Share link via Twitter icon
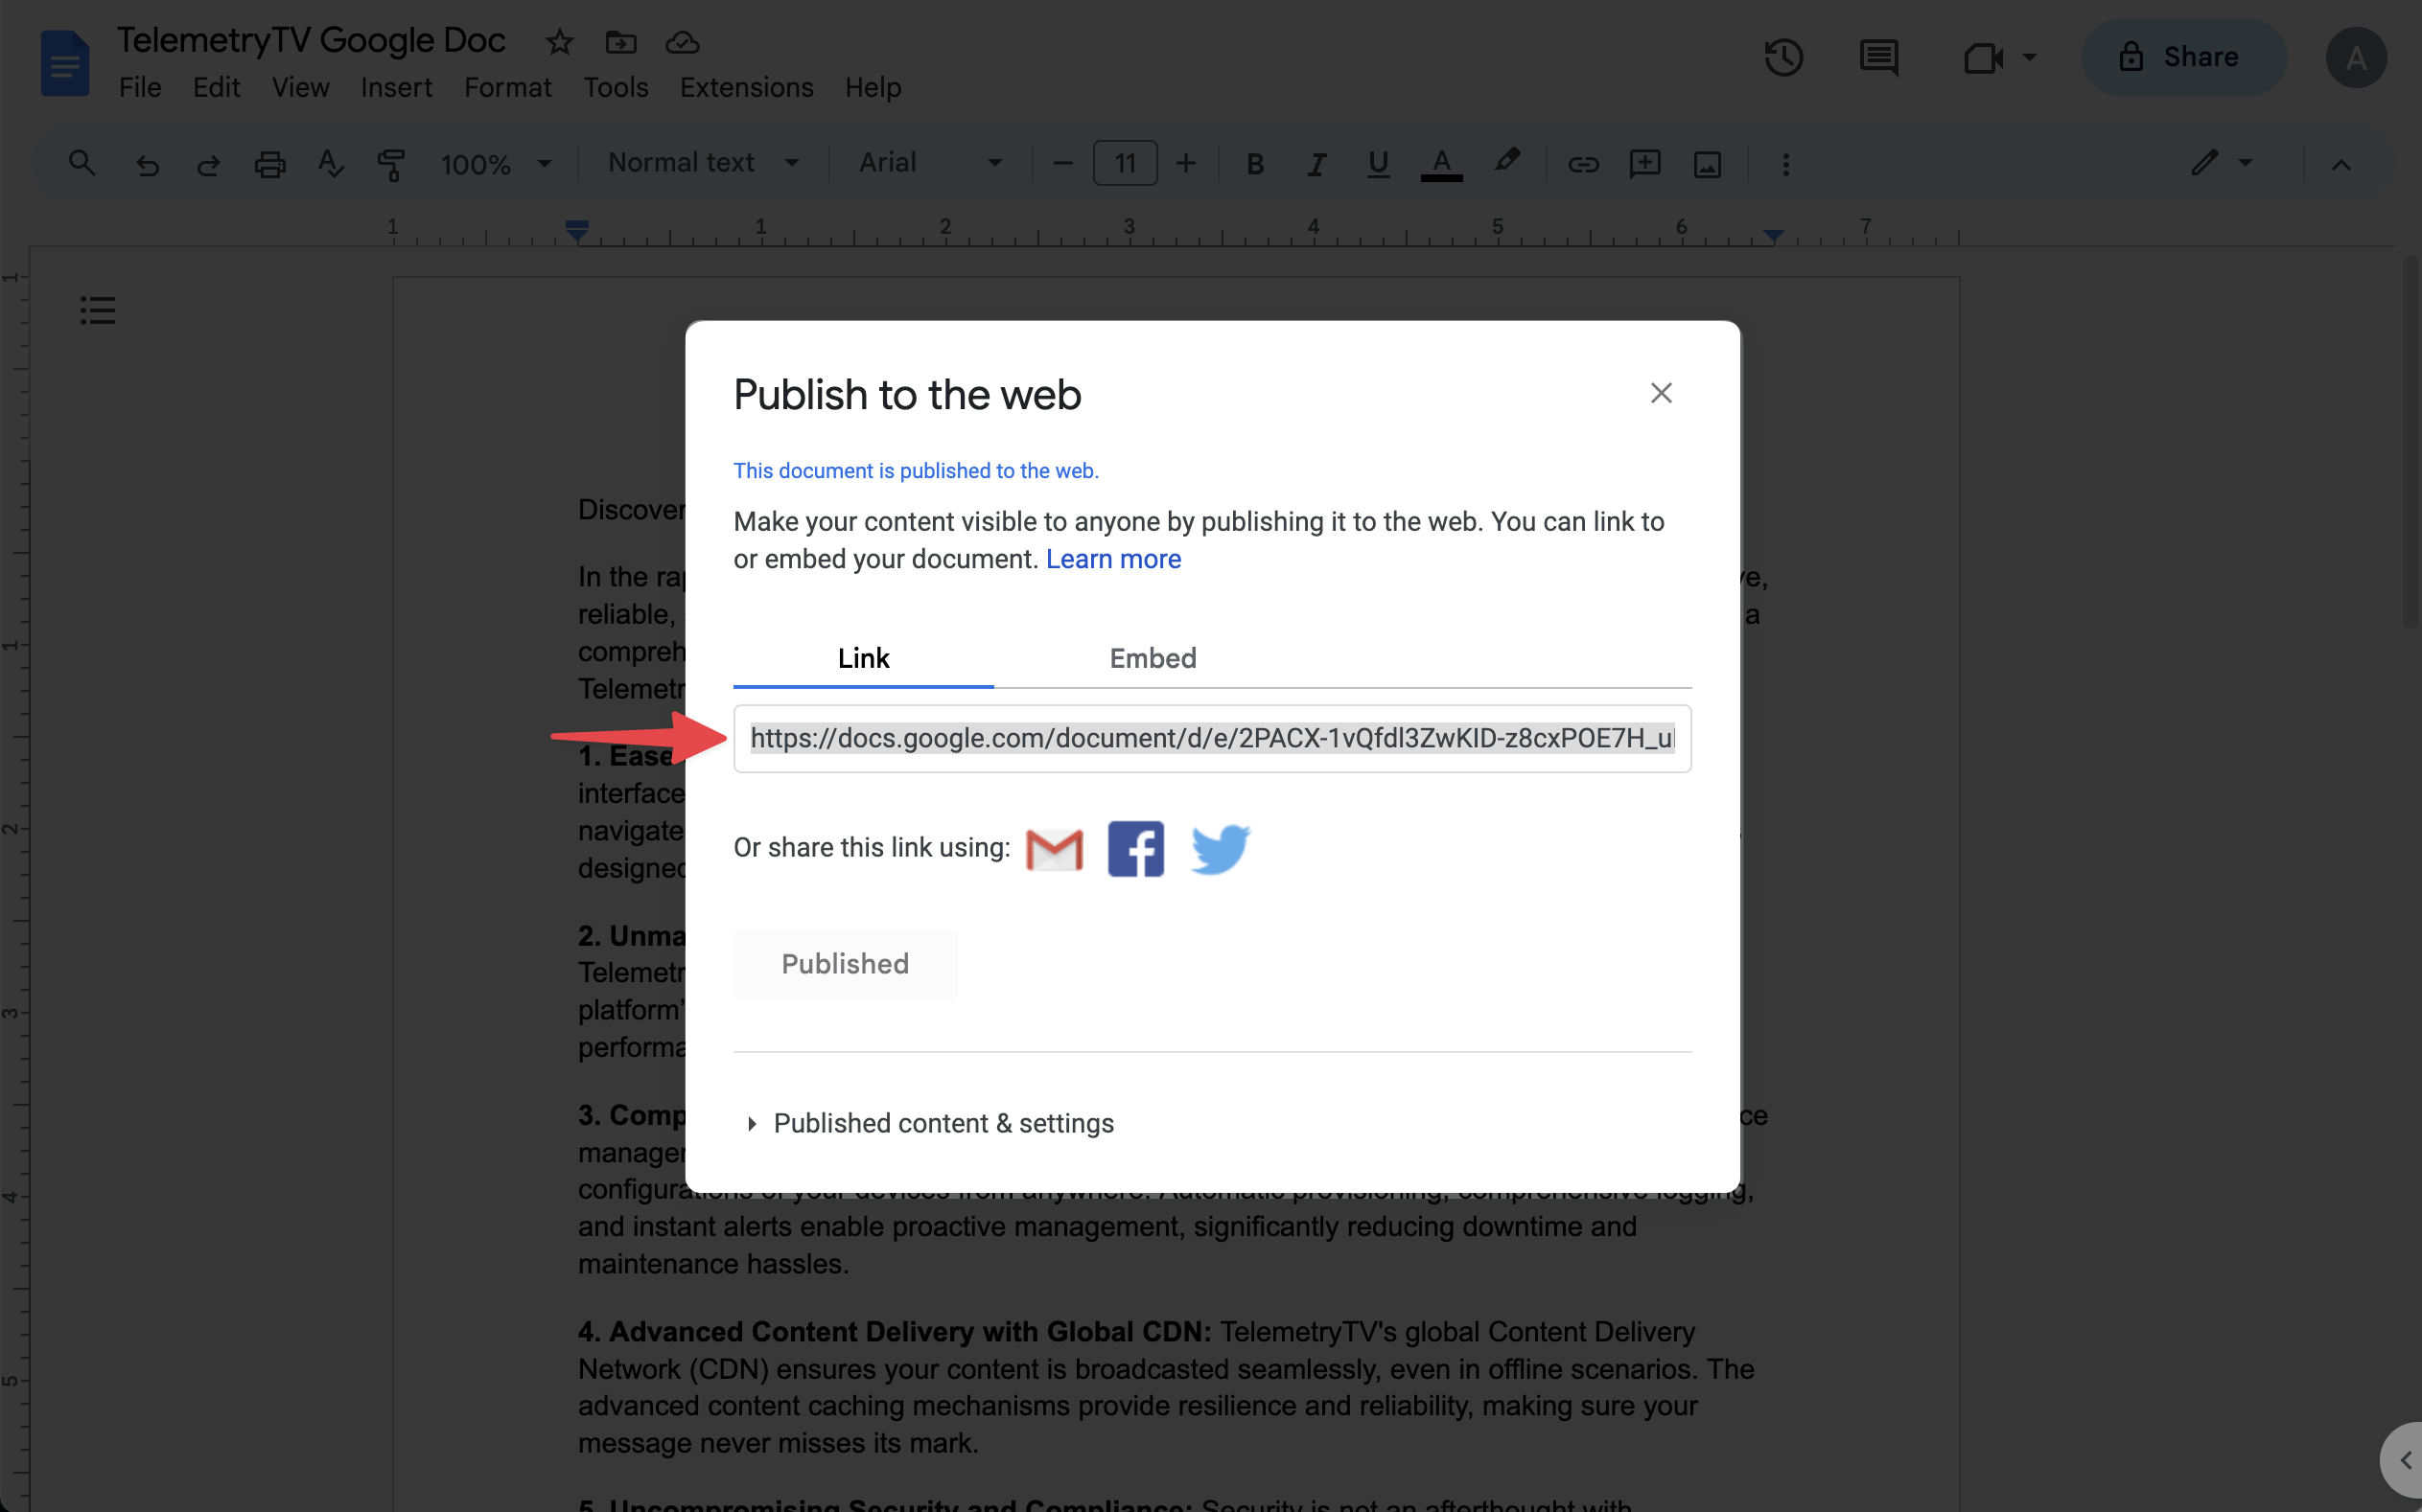 [1220, 849]
